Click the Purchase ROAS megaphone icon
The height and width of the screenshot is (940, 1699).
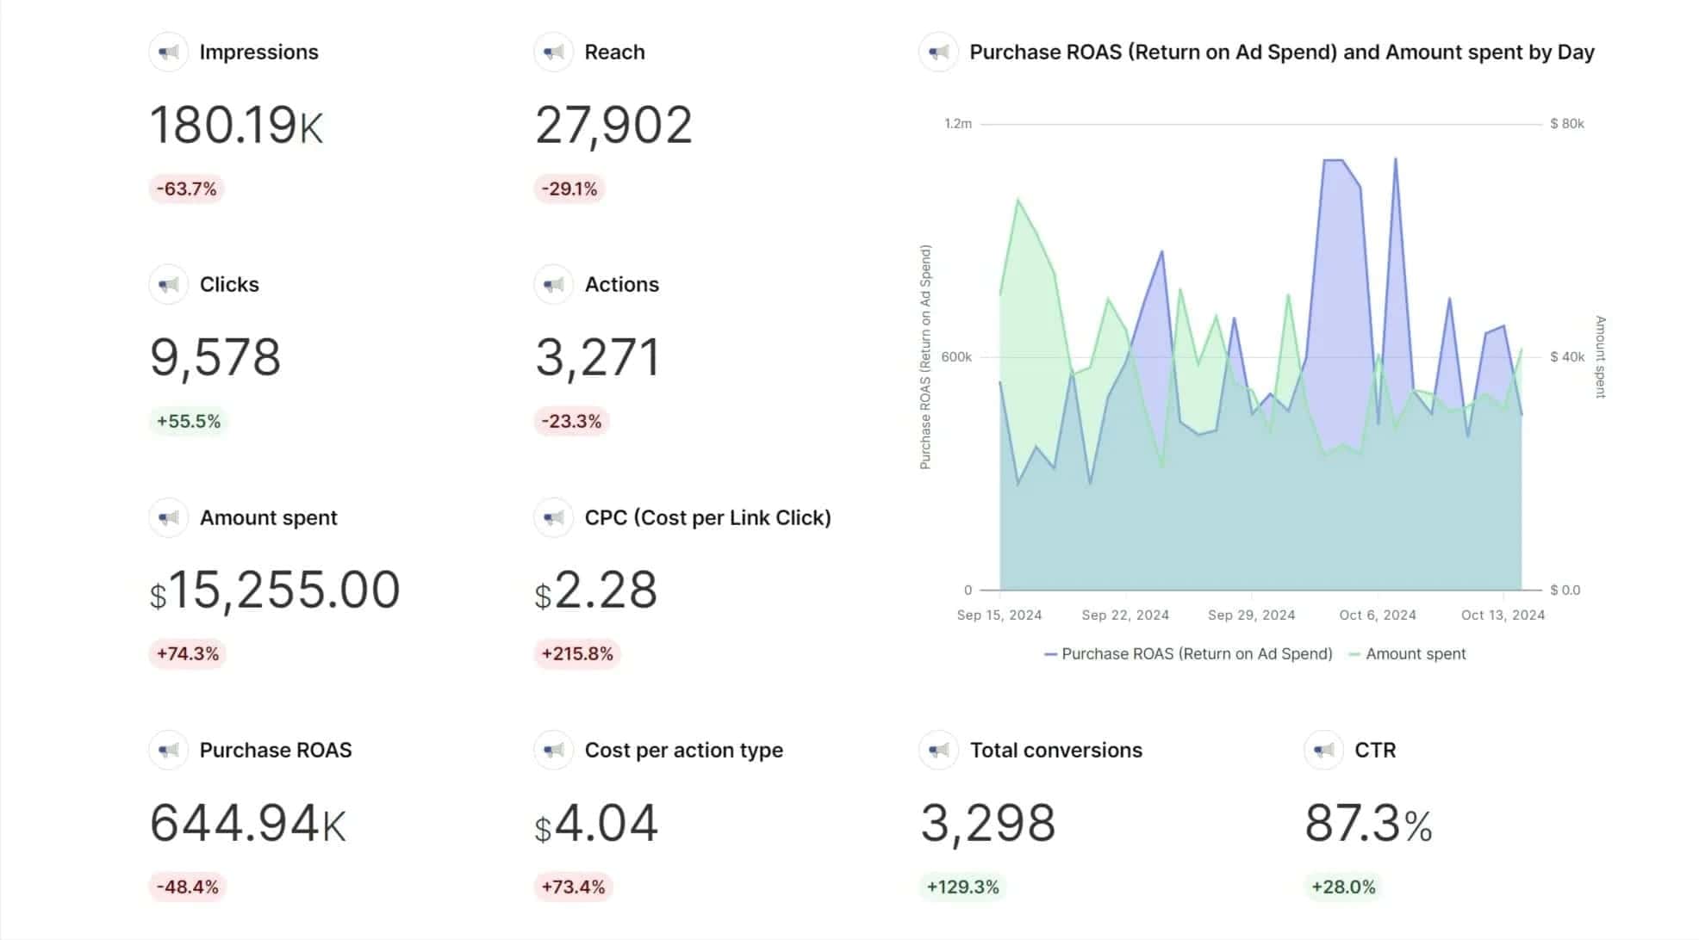tap(168, 750)
